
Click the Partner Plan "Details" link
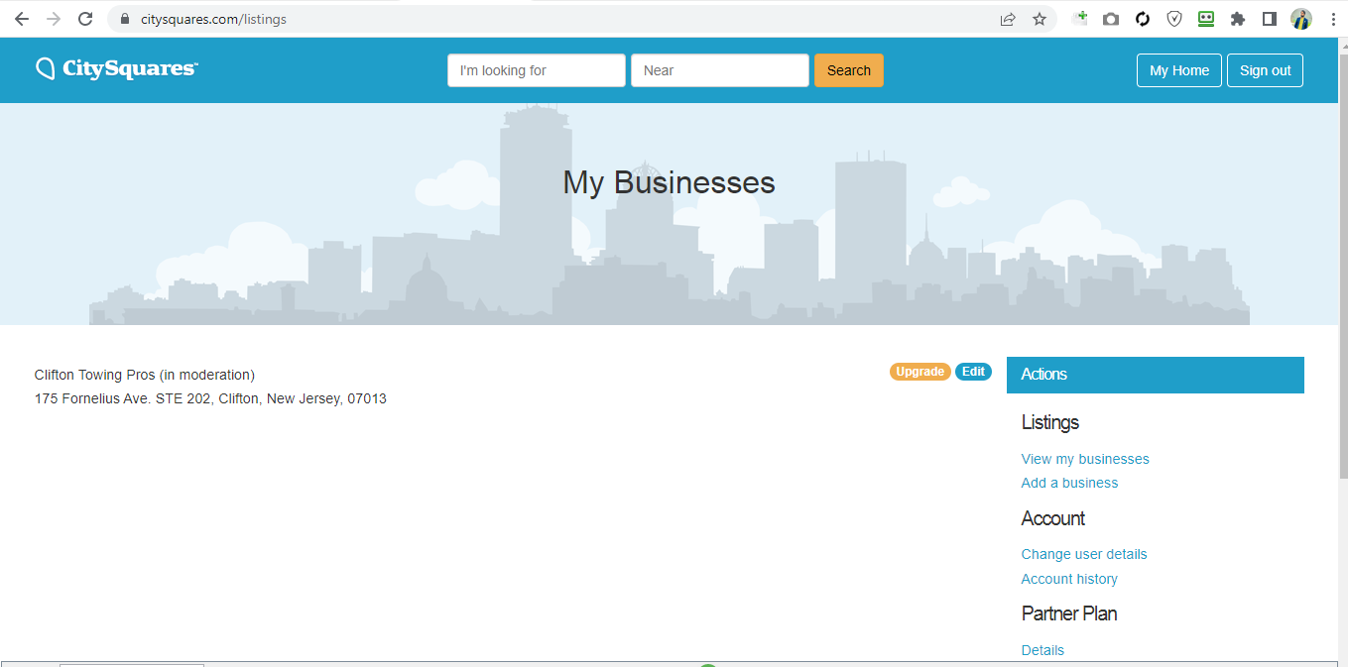1042,650
